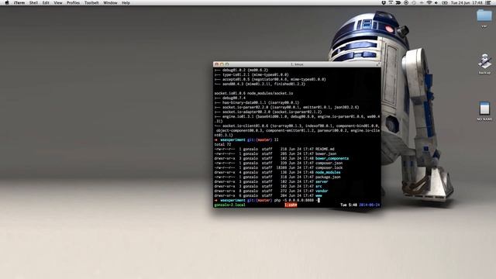Open the iTerm application menu

(19, 3)
